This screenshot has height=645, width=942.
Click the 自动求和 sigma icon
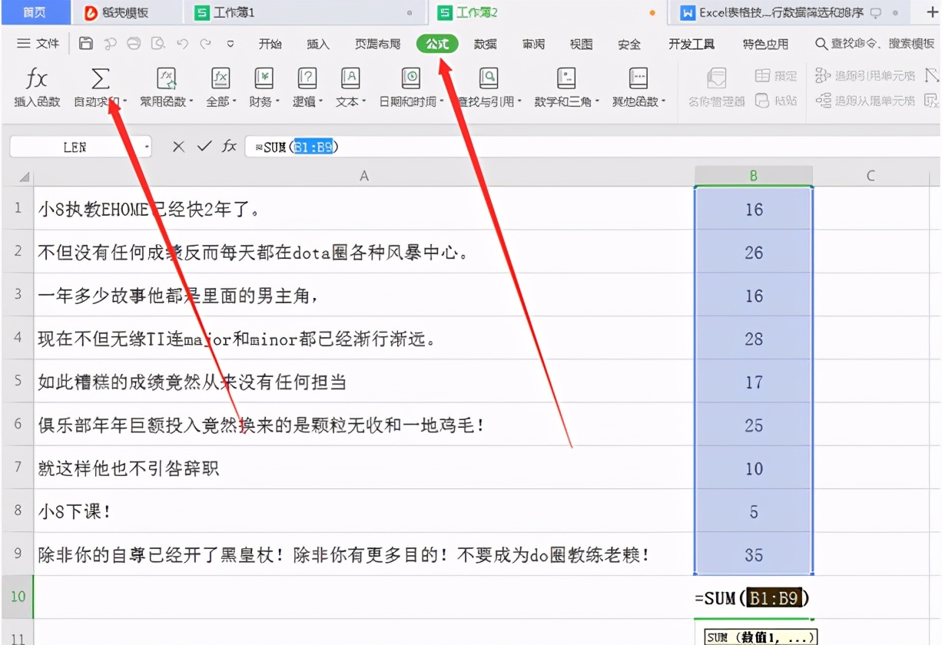(101, 78)
